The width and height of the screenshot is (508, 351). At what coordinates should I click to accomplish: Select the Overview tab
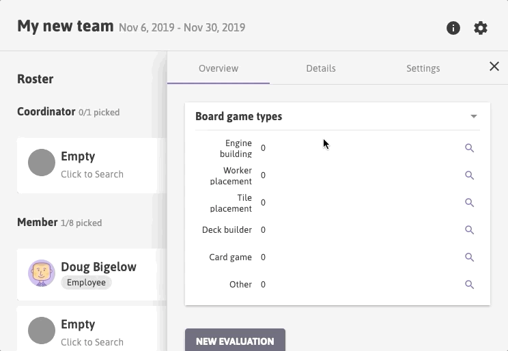click(x=218, y=68)
